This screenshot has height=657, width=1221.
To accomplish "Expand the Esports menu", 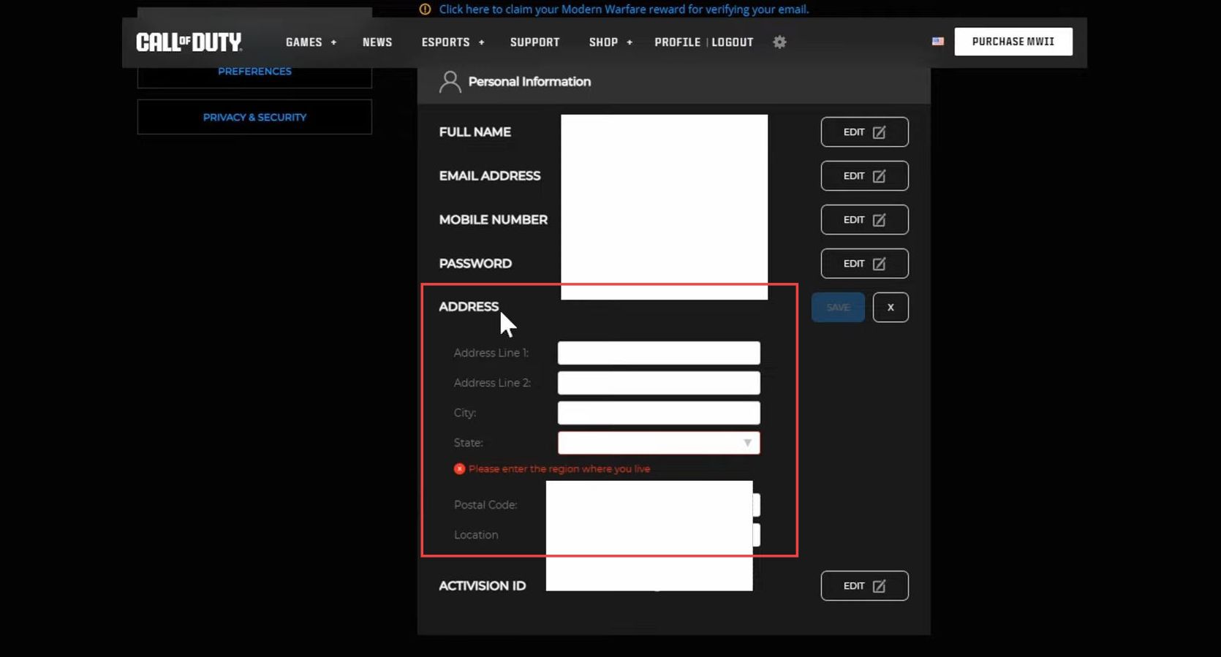I will (x=453, y=42).
